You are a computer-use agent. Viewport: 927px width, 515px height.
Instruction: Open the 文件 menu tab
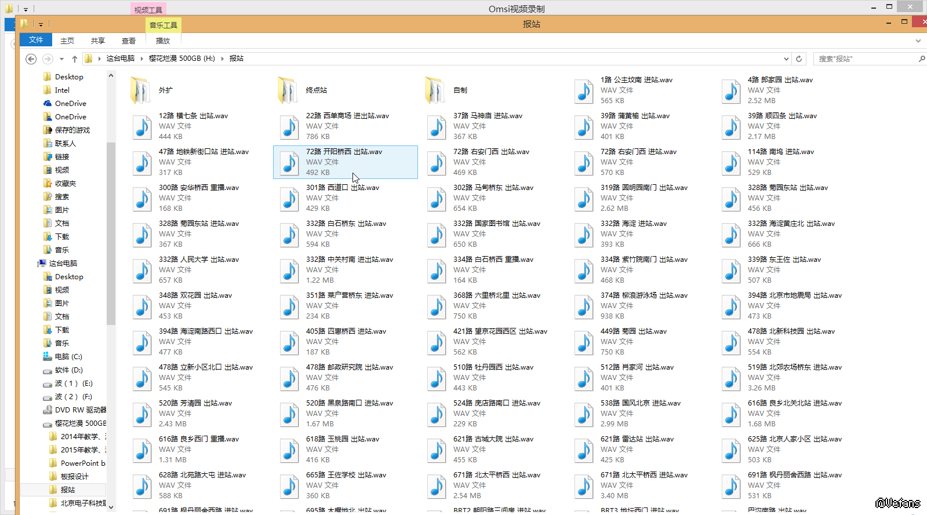pyautogui.click(x=36, y=40)
